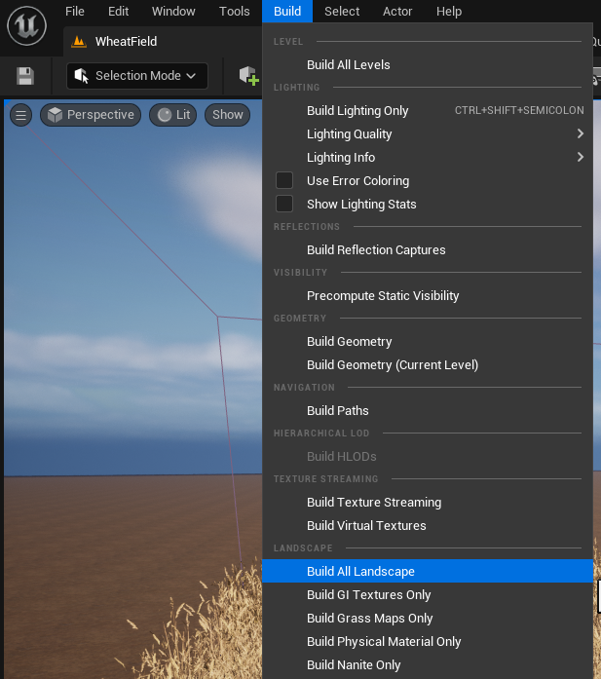The image size is (601, 679).
Task: Open the Selection Mode dropdown
Action: (x=137, y=76)
